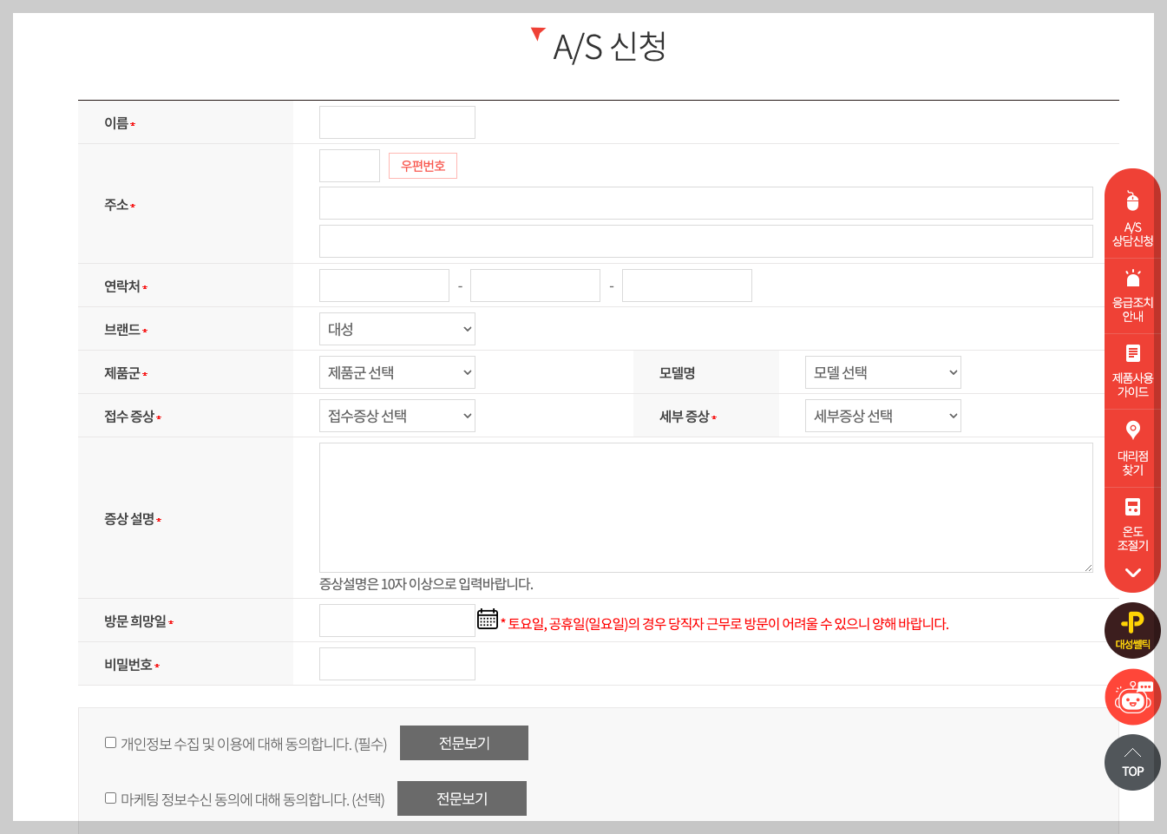Screen dimensions: 1167x834
Task: Focus the first address line field
Action: click(706, 203)
